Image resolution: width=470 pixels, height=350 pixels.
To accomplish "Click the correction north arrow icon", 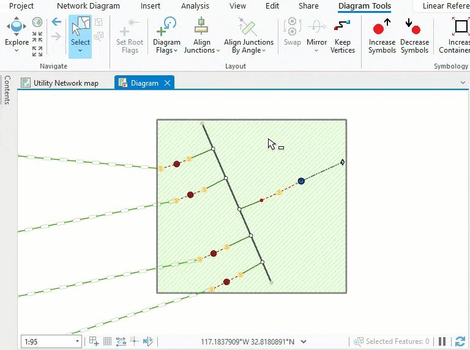I will click(x=148, y=341).
